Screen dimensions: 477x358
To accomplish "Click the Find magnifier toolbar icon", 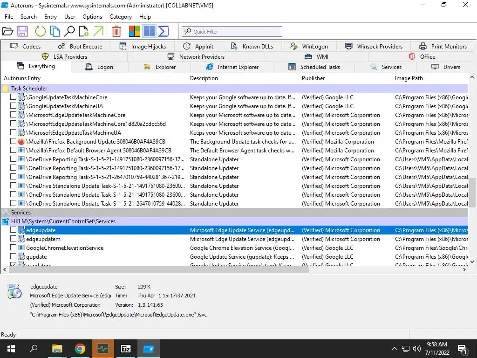I will click(69, 31).
